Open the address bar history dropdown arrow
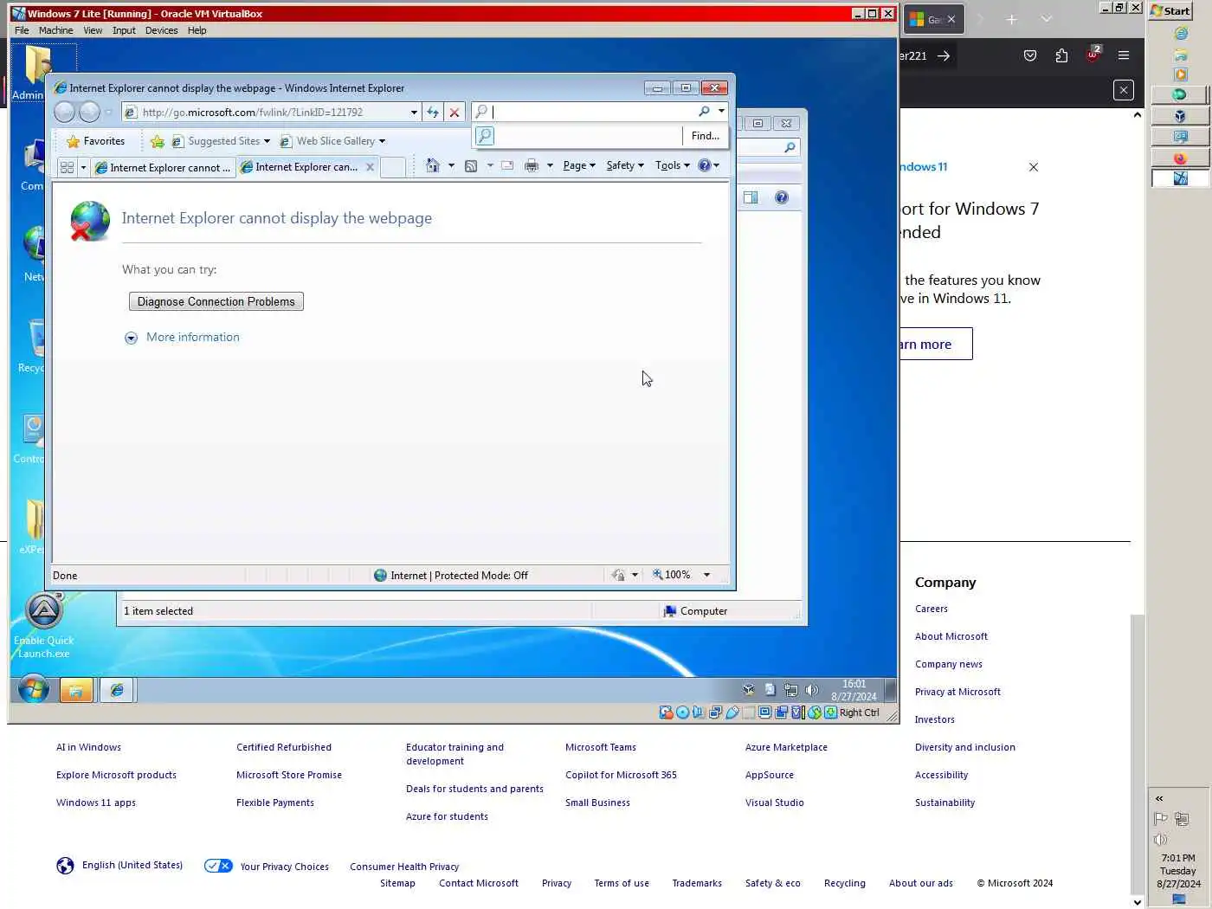 pyautogui.click(x=414, y=112)
